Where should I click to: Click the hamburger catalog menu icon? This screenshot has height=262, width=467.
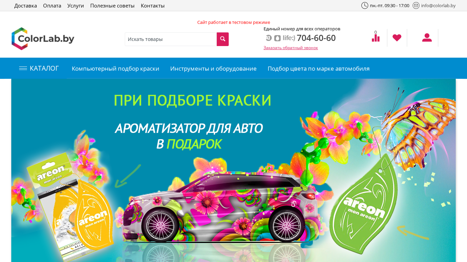click(x=23, y=69)
